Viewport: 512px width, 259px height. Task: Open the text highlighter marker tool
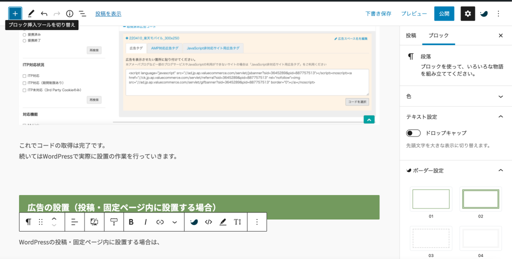(x=223, y=222)
